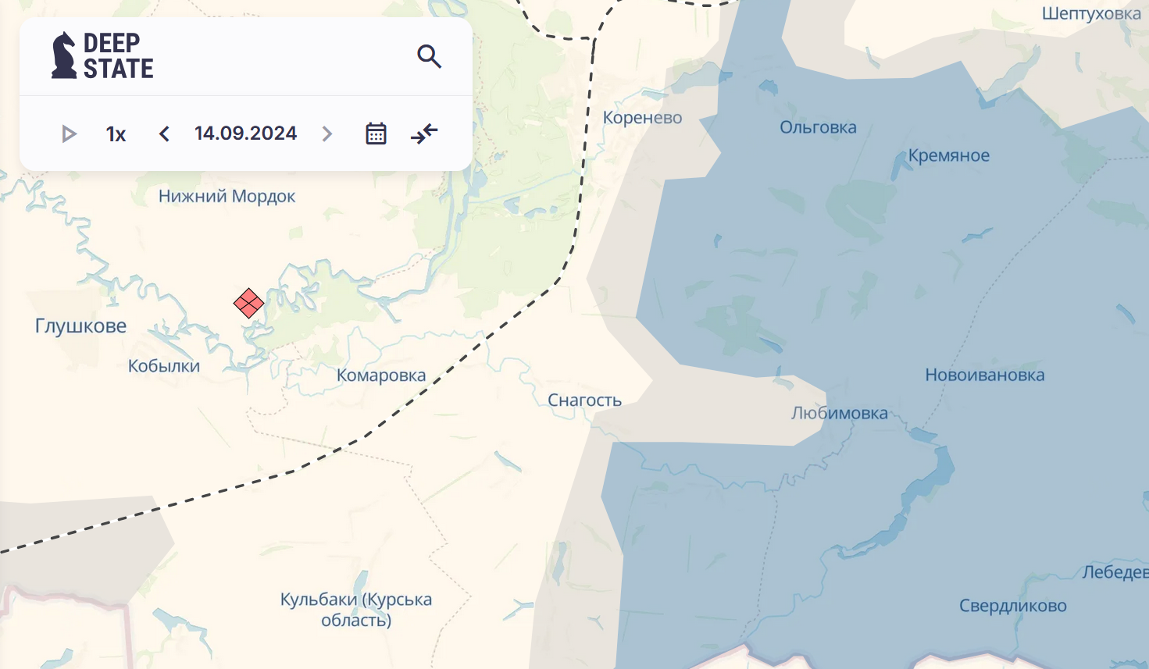The width and height of the screenshot is (1149, 669).
Task: Click the Кремяное map label
Action: tap(948, 155)
